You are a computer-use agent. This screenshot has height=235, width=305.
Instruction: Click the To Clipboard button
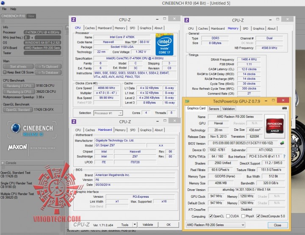click(48, 66)
